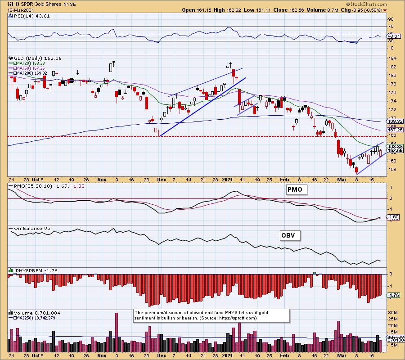Click the Volume 8,701,004 panel label
The width and height of the screenshot is (405, 360).
37,313
